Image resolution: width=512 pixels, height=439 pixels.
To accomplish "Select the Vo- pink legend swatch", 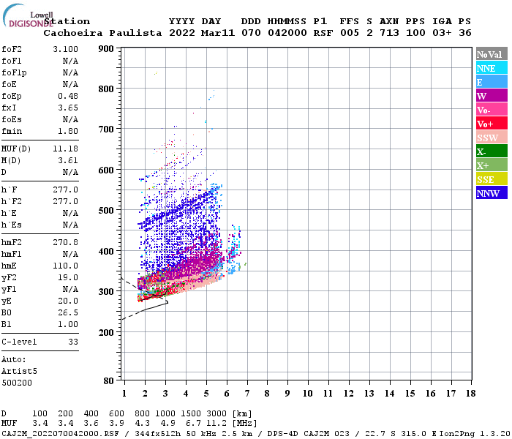I will [x=492, y=110].
